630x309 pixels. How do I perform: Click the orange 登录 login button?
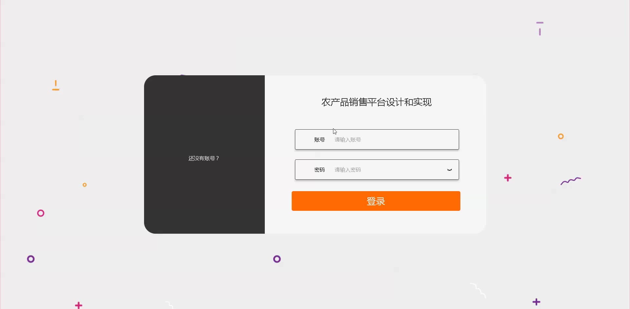click(376, 201)
